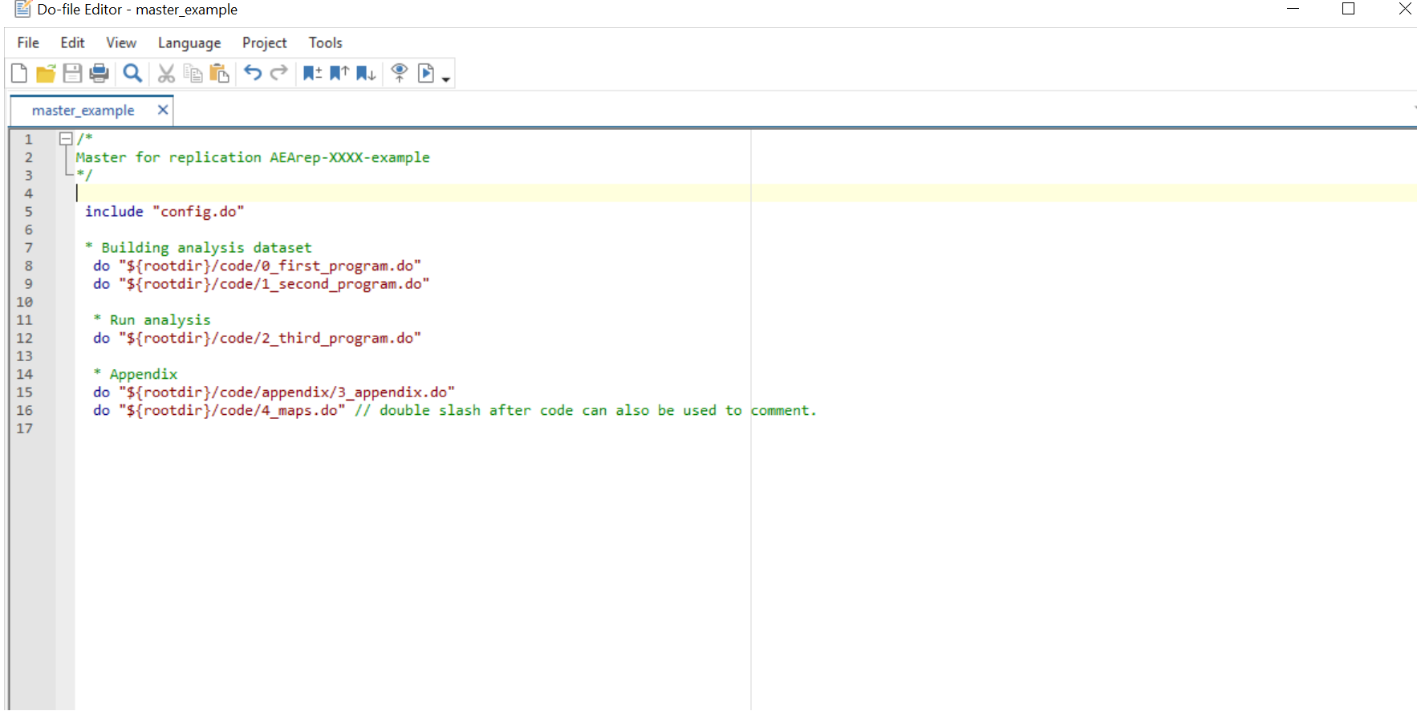Save the do-file with the floppy disk icon
The width and height of the screenshot is (1417, 711).
(x=72, y=74)
